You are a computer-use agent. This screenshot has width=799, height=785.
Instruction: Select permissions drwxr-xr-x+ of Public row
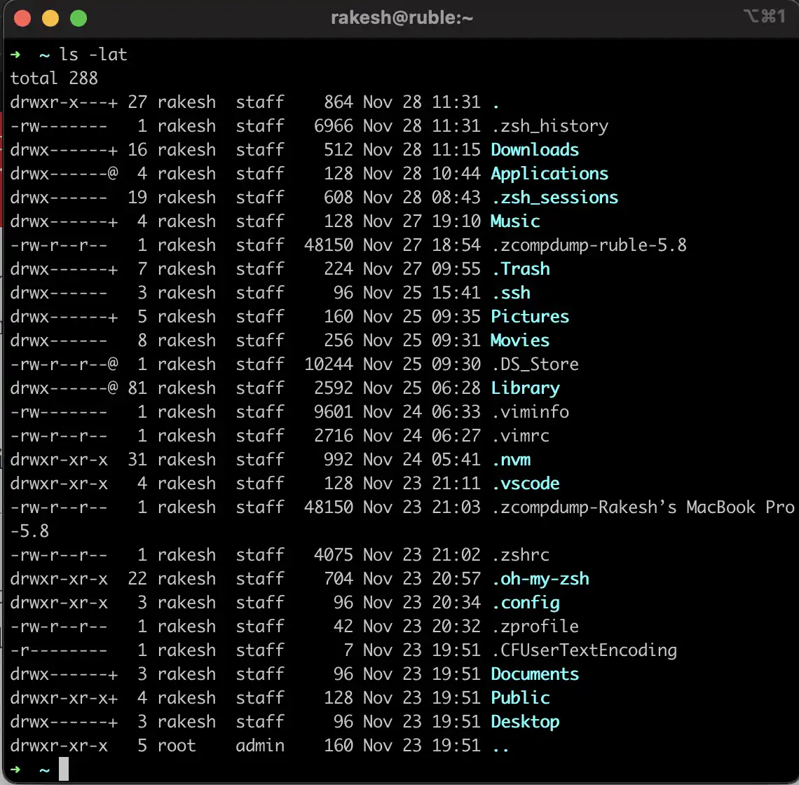64,698
